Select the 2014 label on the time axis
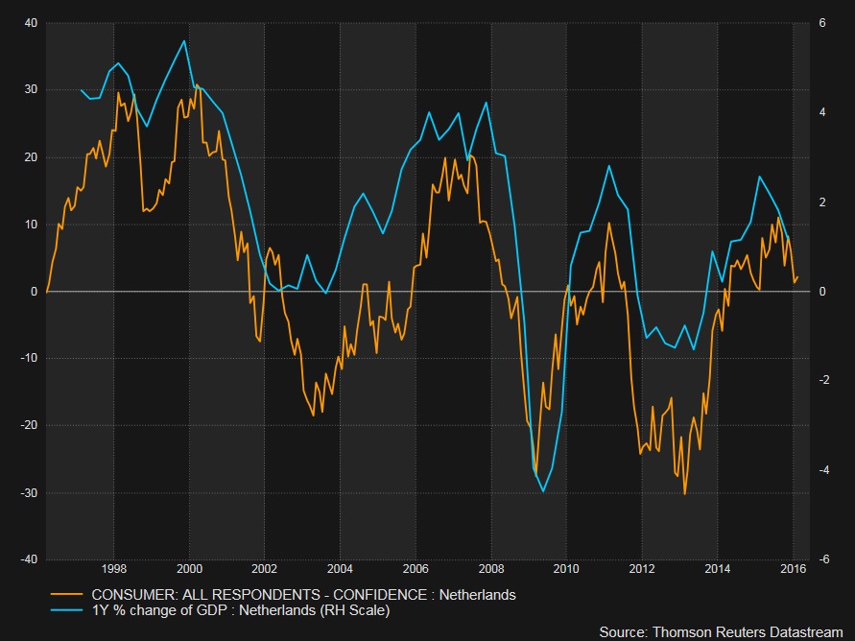855x641 pixels. pos(717,568)
